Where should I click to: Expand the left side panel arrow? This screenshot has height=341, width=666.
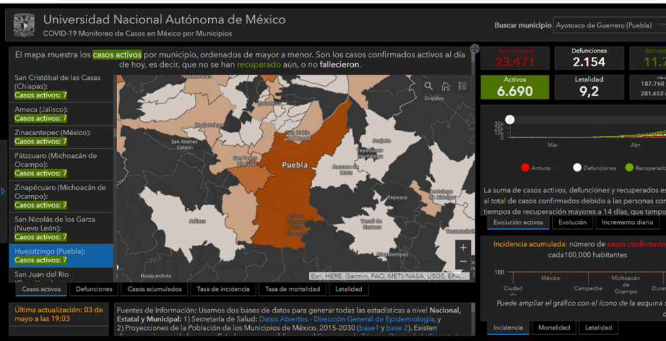tap(3, 191)
